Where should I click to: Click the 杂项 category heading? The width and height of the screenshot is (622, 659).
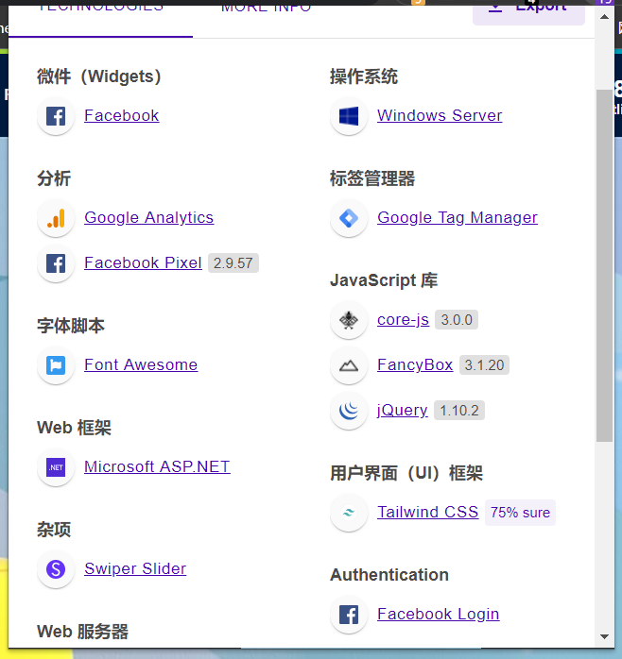54,530
